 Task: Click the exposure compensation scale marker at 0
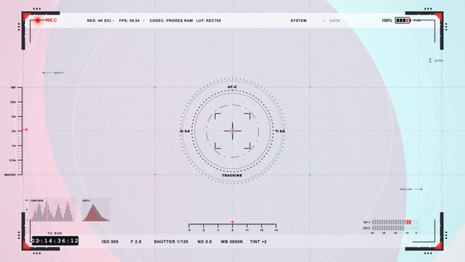[x=233, y=230]
